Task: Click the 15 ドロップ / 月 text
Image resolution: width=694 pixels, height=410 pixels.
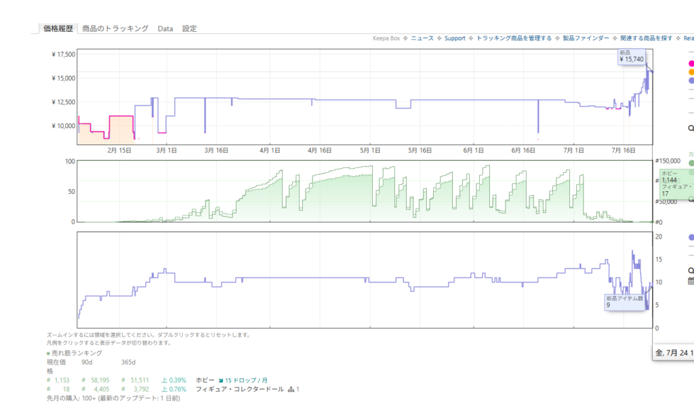Action: pos(246,380)
